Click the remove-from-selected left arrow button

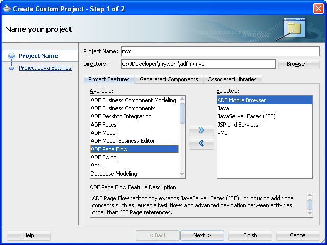(201, 143)
